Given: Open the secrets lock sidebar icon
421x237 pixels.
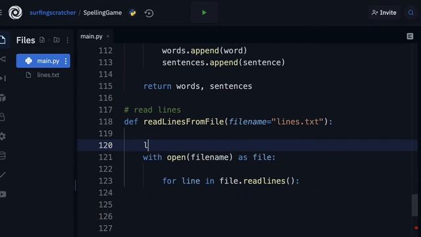Looking at the screenshot, I should 3,117.
